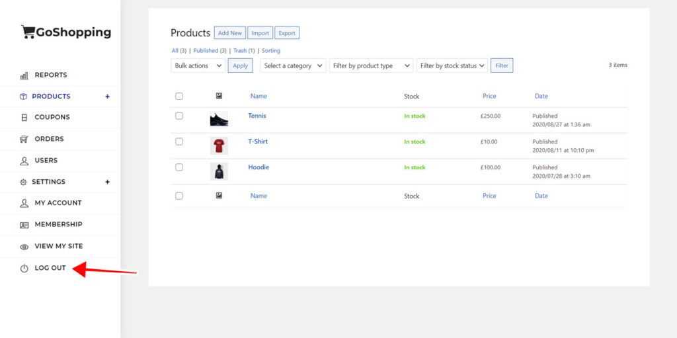677x338 pixels.
Task: Click the Membership card icon
Action: [24, 225]
